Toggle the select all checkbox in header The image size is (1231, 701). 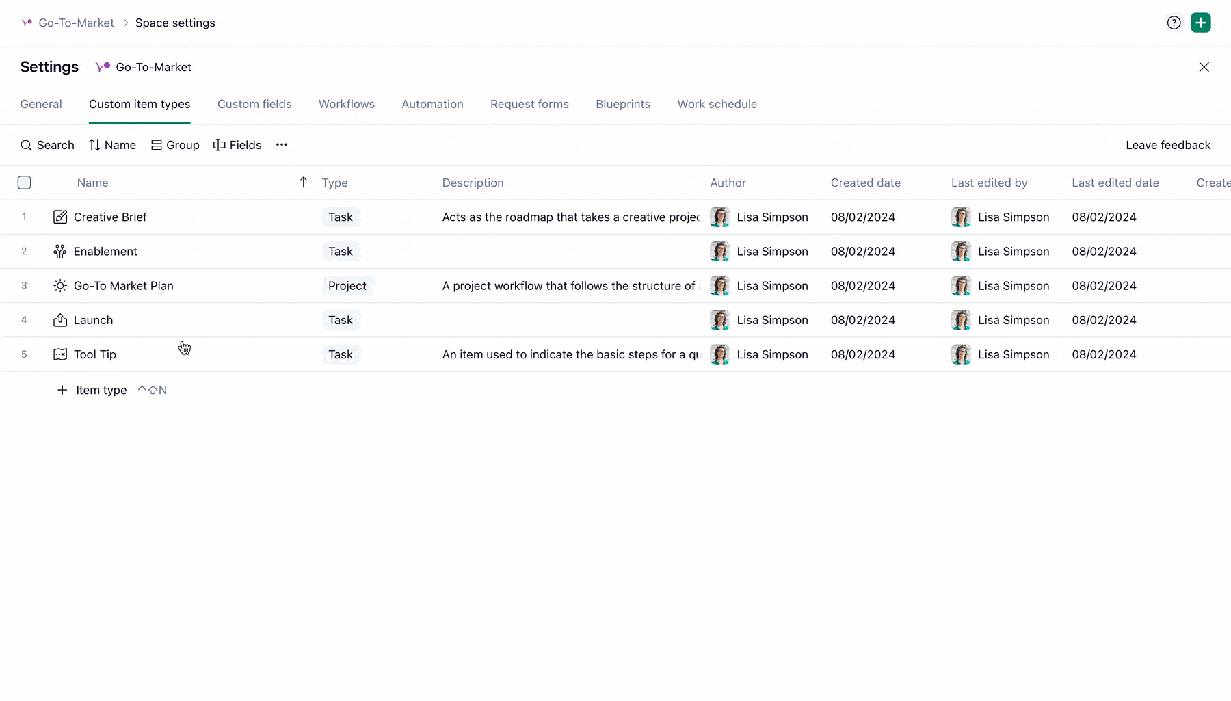(x=25, y=183)
